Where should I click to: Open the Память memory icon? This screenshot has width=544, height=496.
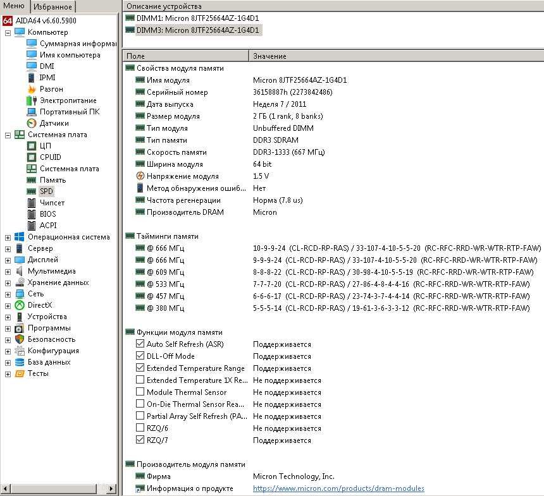(32, 180)
